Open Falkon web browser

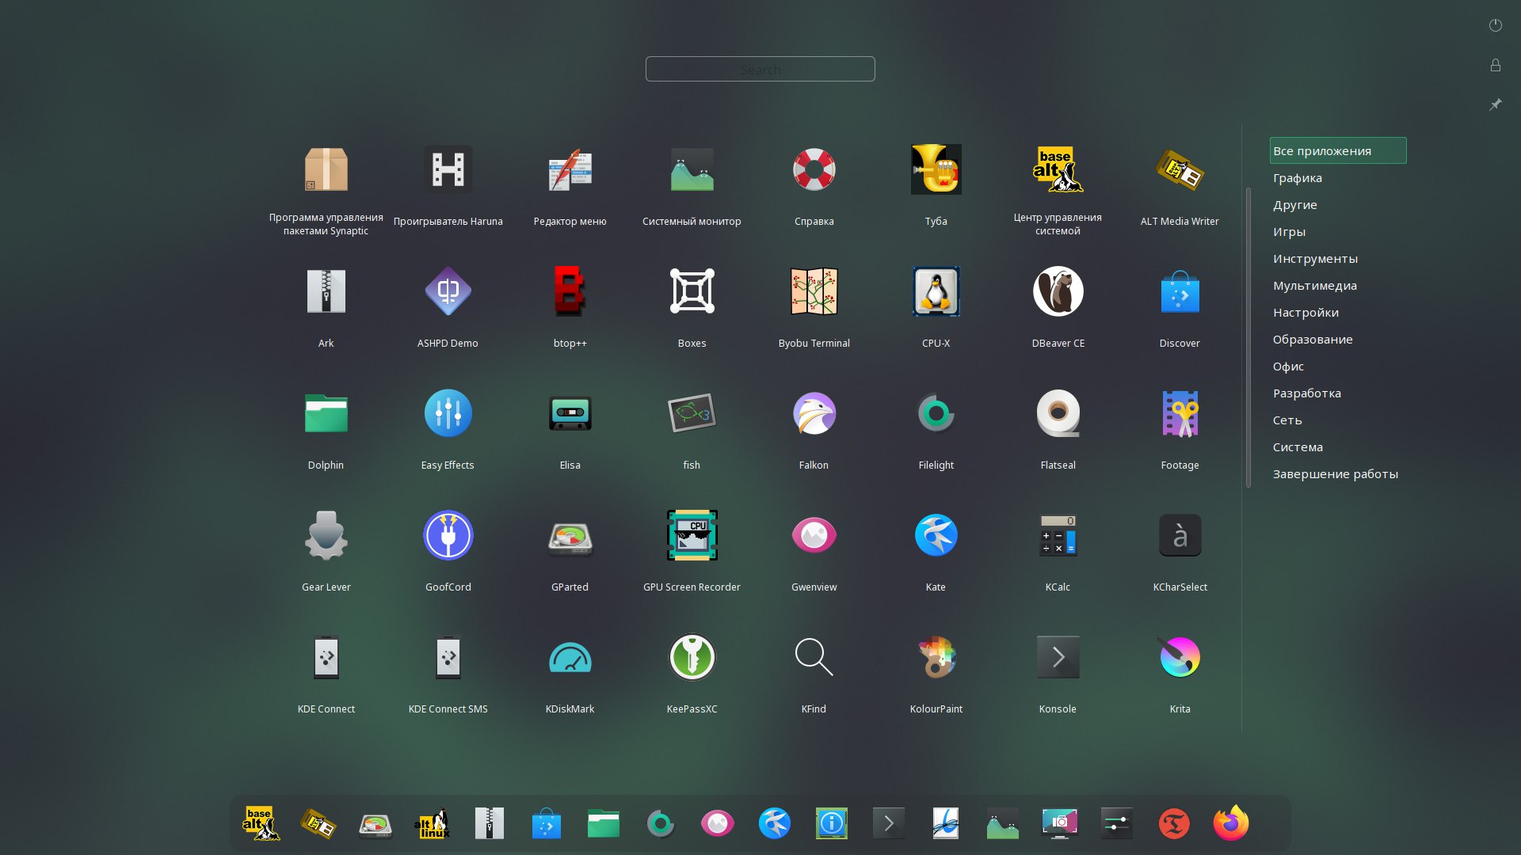click(x=814, y=413)
